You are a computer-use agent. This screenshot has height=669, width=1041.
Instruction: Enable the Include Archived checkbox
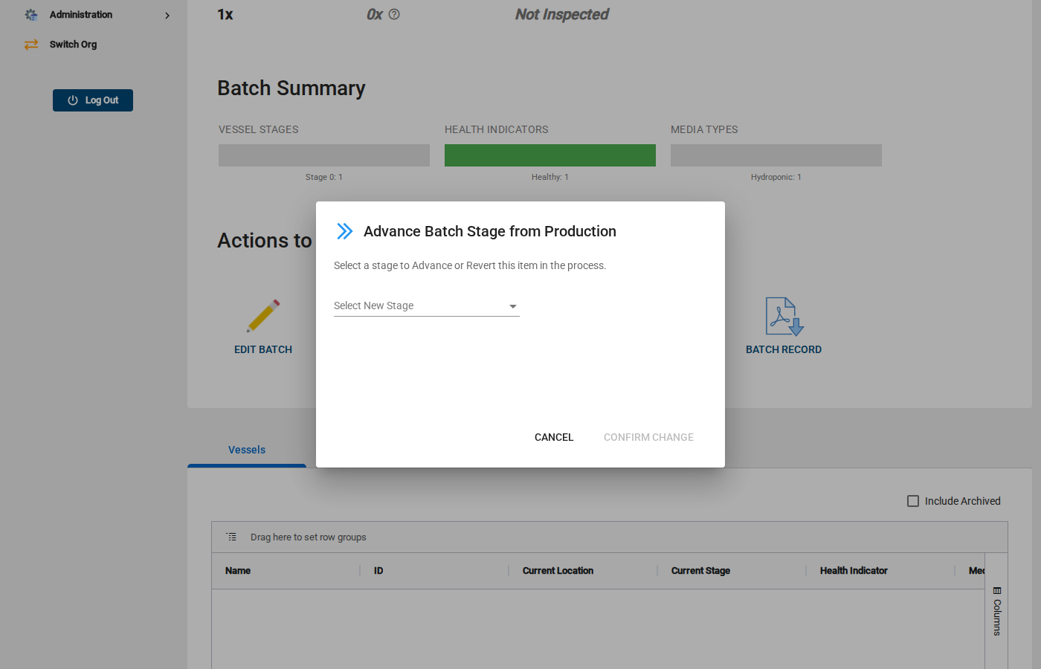coord(912,501)
